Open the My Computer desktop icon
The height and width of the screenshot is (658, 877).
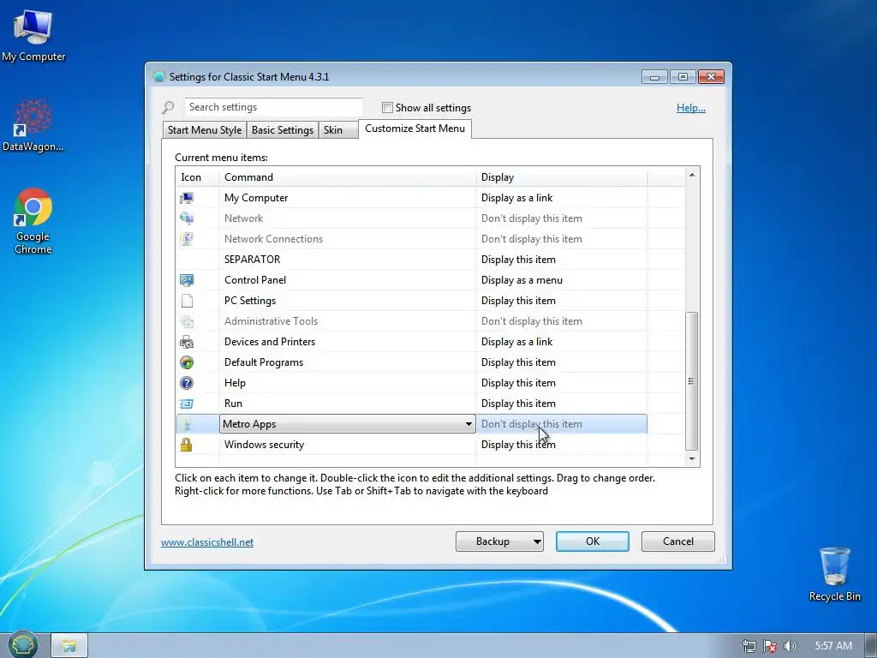33,35
